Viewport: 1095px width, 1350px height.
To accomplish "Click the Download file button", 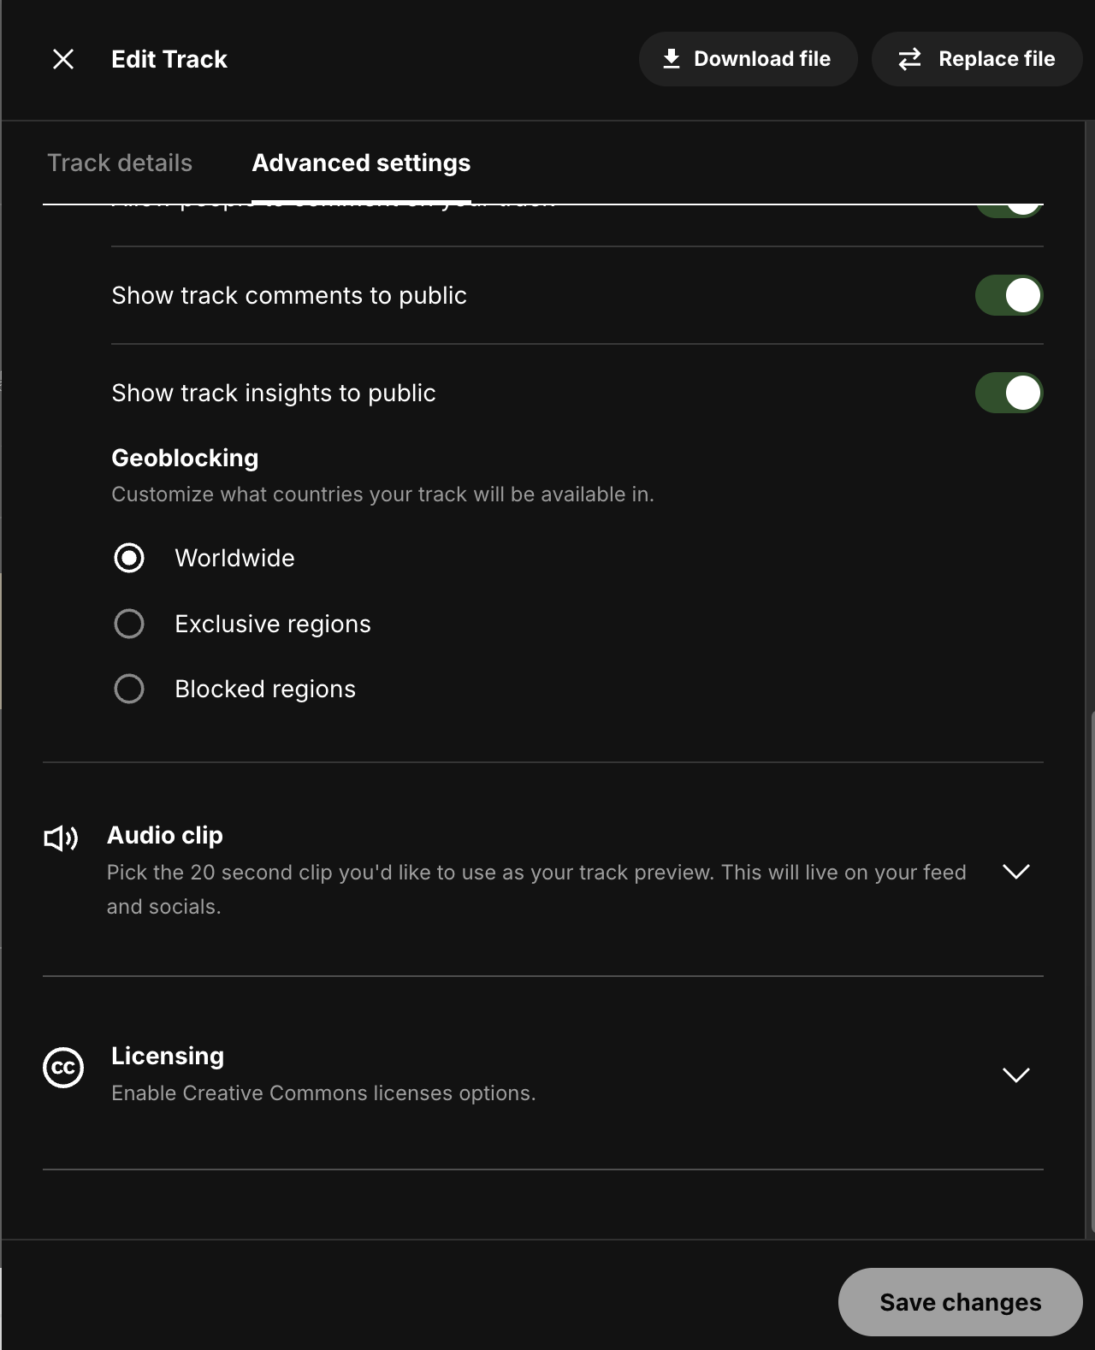I will (x=748, y=58).
